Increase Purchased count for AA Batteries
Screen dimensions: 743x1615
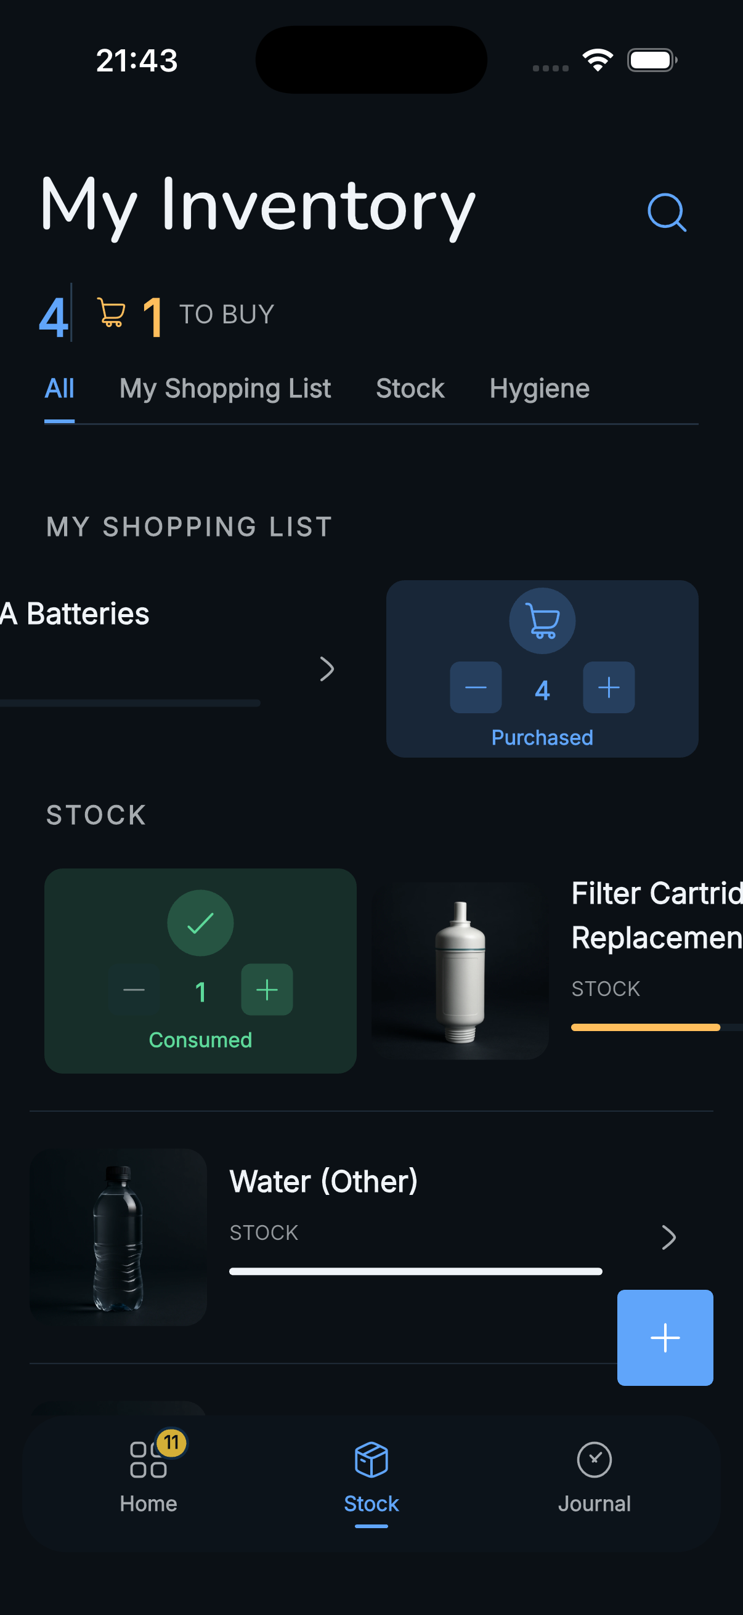pyautogui.click(x=607, y=688)
